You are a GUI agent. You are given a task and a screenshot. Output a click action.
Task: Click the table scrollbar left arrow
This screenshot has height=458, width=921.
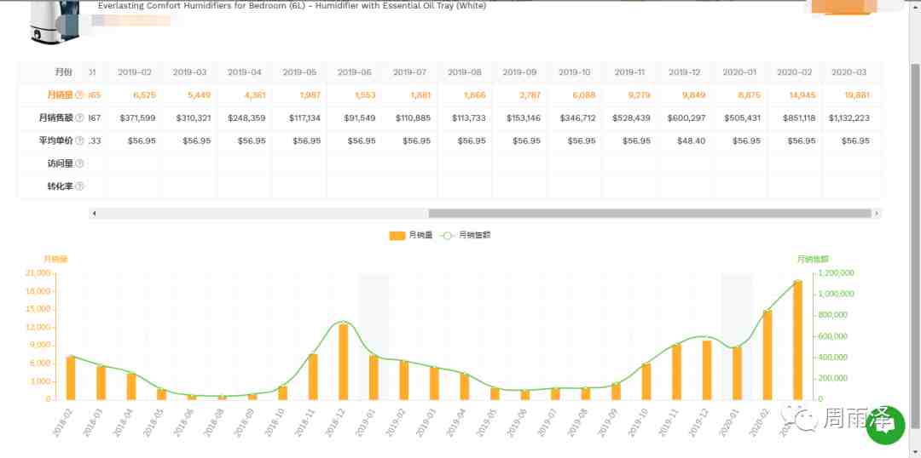[x=94, y=214]
